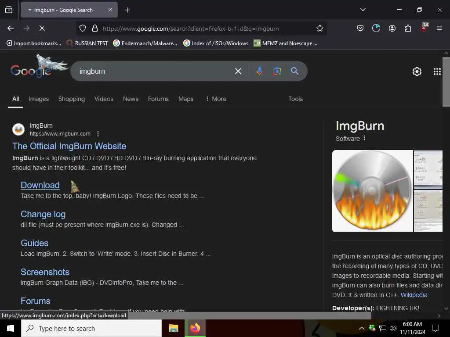This screenshot has height=337, width=450.
Task: Open File Explorer from the taskbar
Action: click(173, 328)
